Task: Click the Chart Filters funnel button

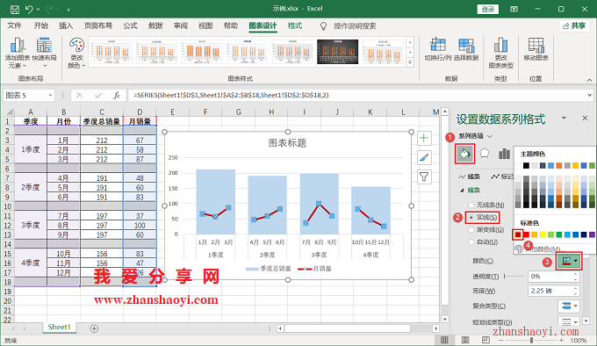Action: click(424, 177)
